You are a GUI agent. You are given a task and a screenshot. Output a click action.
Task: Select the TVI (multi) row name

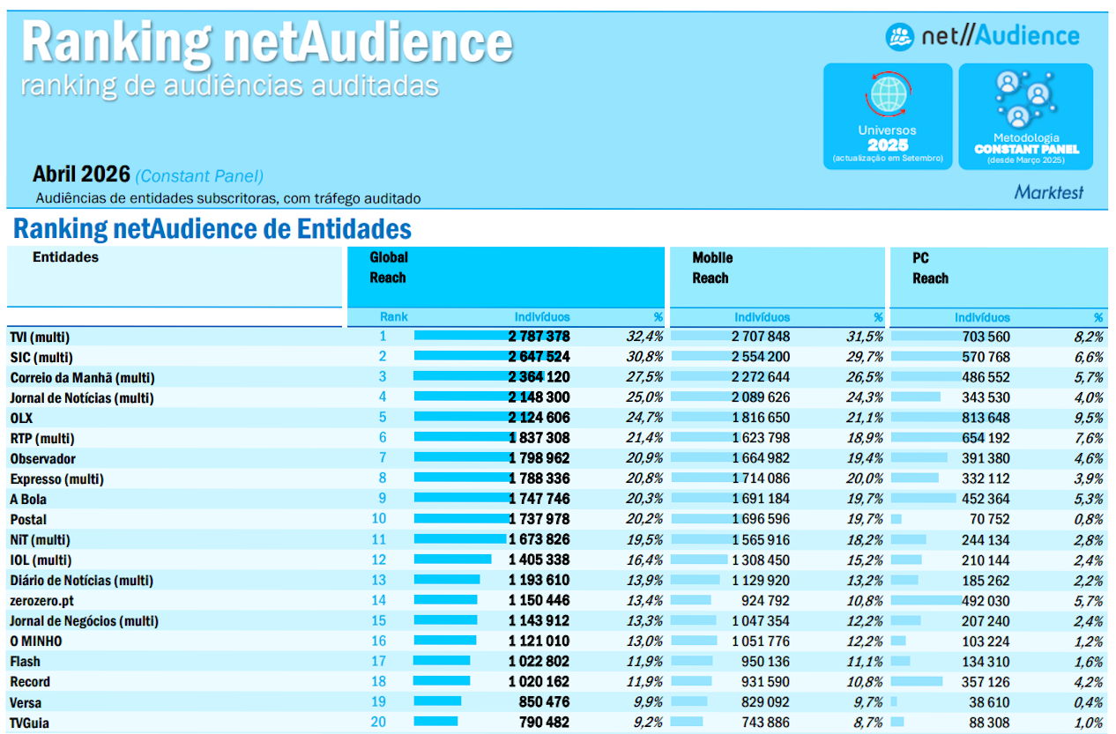tap(40, 337)
